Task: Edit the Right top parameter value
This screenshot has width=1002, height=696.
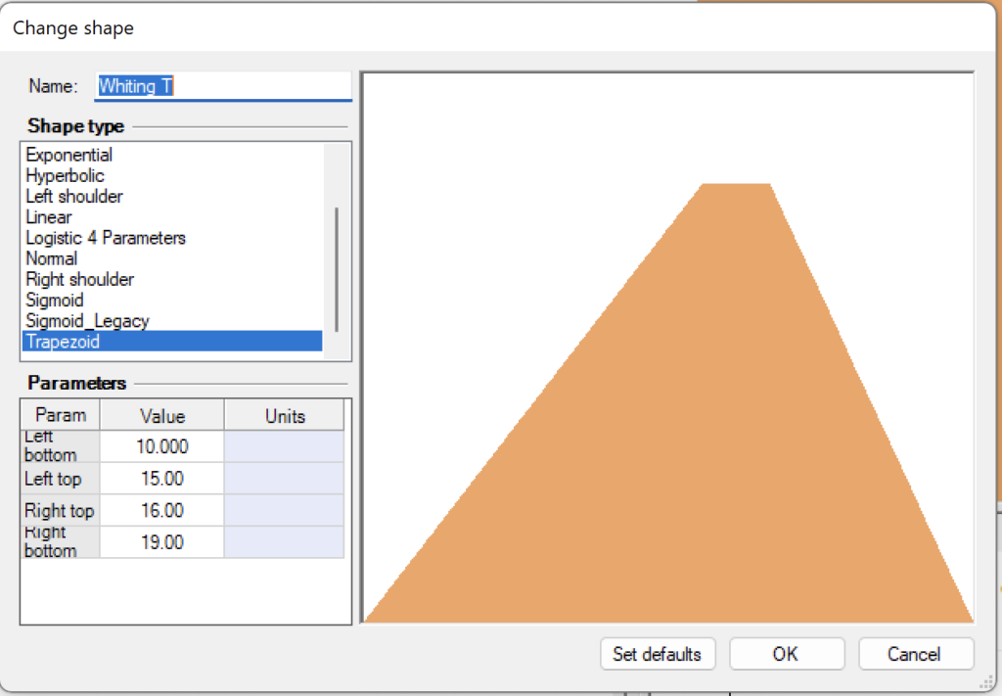Action: 160,510
